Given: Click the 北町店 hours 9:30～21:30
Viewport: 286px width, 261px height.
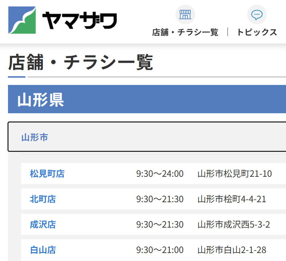Looking at the screenshot, I should (x=160, y=199).
